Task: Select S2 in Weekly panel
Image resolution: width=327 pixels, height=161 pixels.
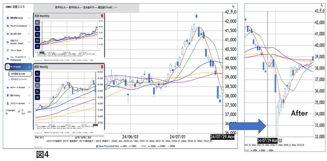Action: pos(37,79)
